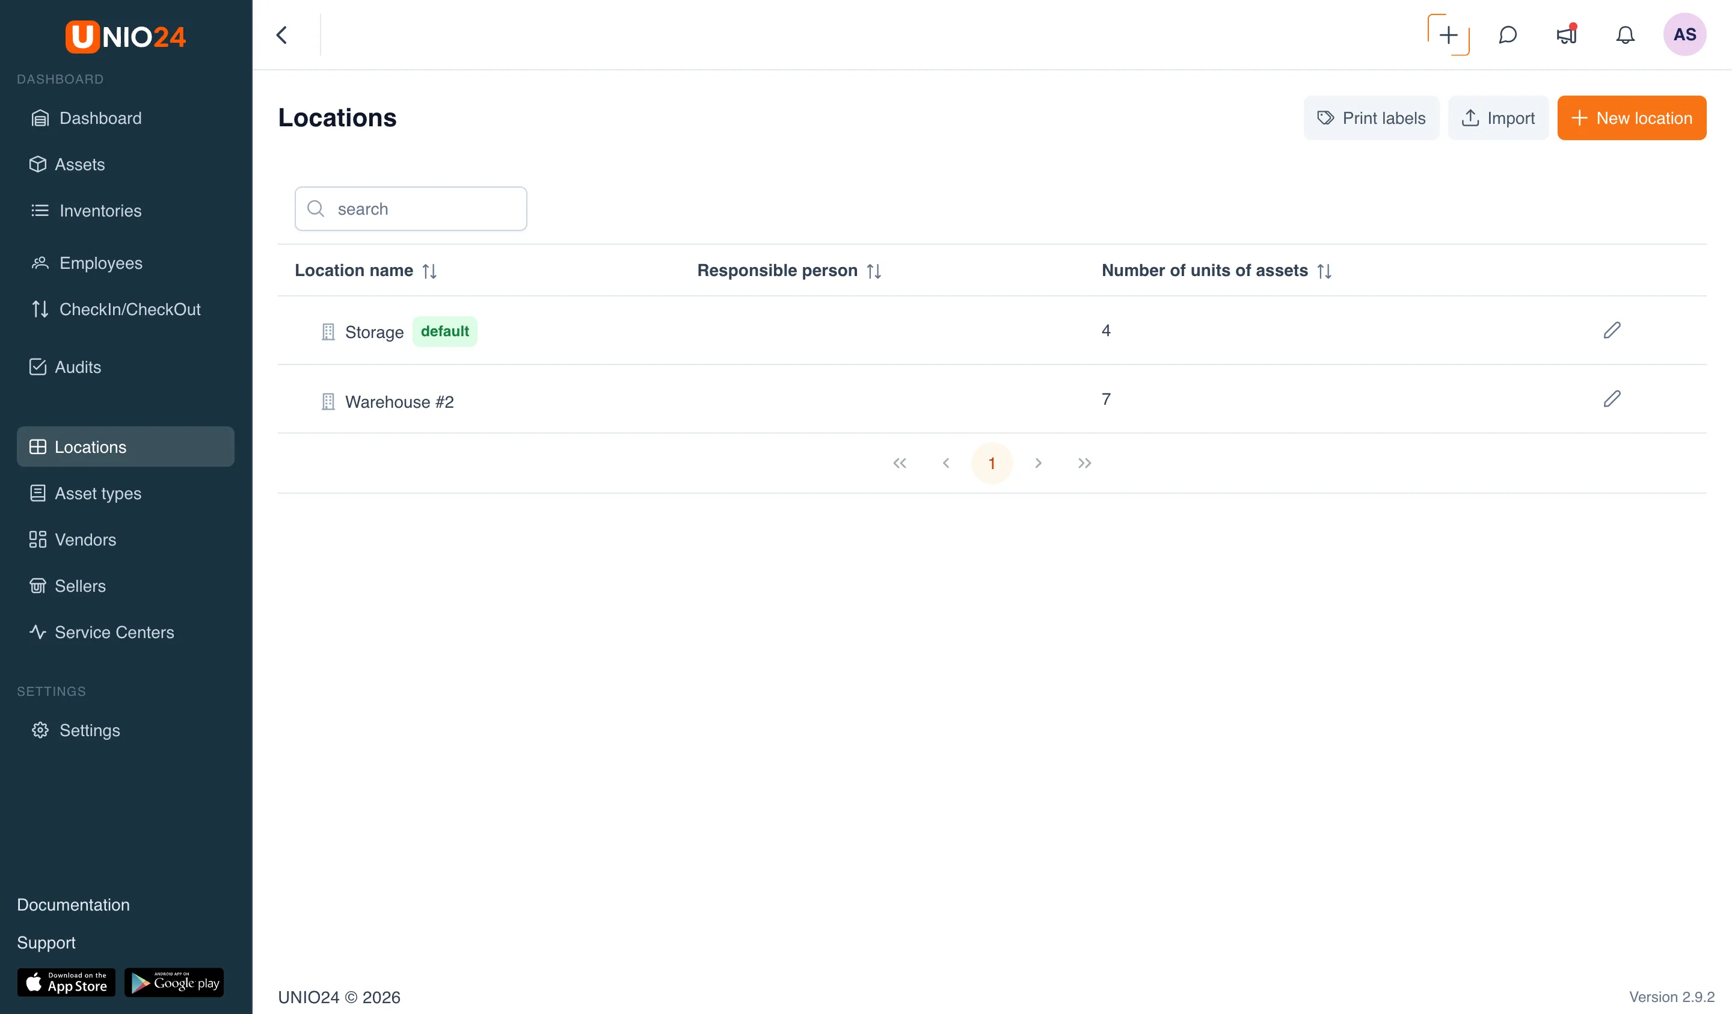Edit Warehouse #2 using pencil icon
Viewport: 1732px width, 1014px height.
[x=1612, y=399]
